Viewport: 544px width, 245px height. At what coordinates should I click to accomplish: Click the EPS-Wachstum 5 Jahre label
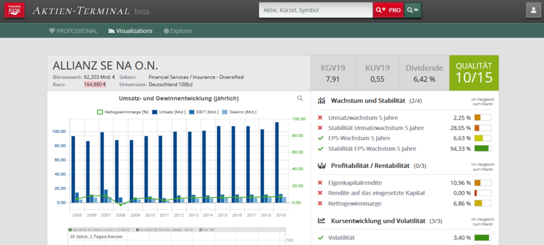[359, 138]
